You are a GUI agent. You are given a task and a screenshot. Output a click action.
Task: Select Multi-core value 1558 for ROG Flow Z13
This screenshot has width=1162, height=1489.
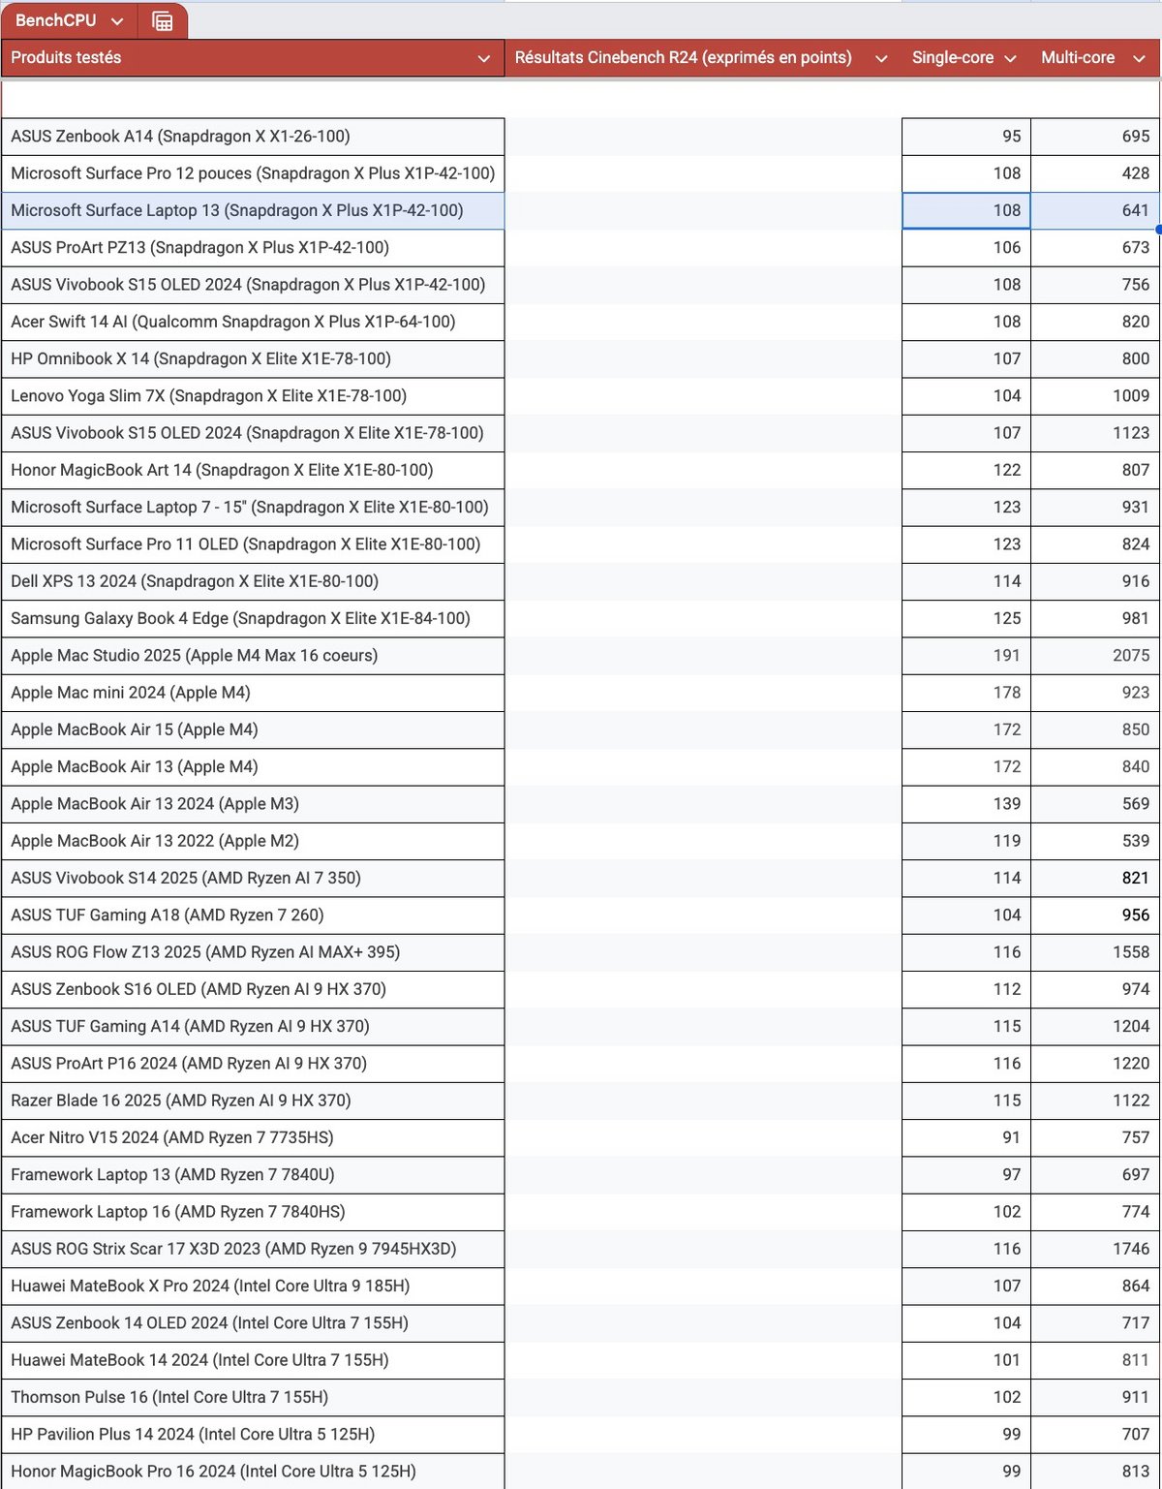tap(1095, 952)
